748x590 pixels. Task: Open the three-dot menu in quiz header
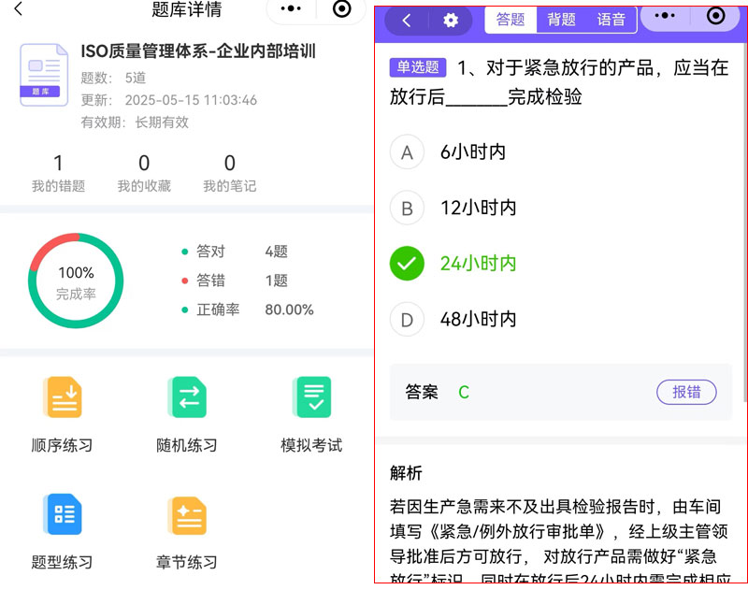coord(665,16)
